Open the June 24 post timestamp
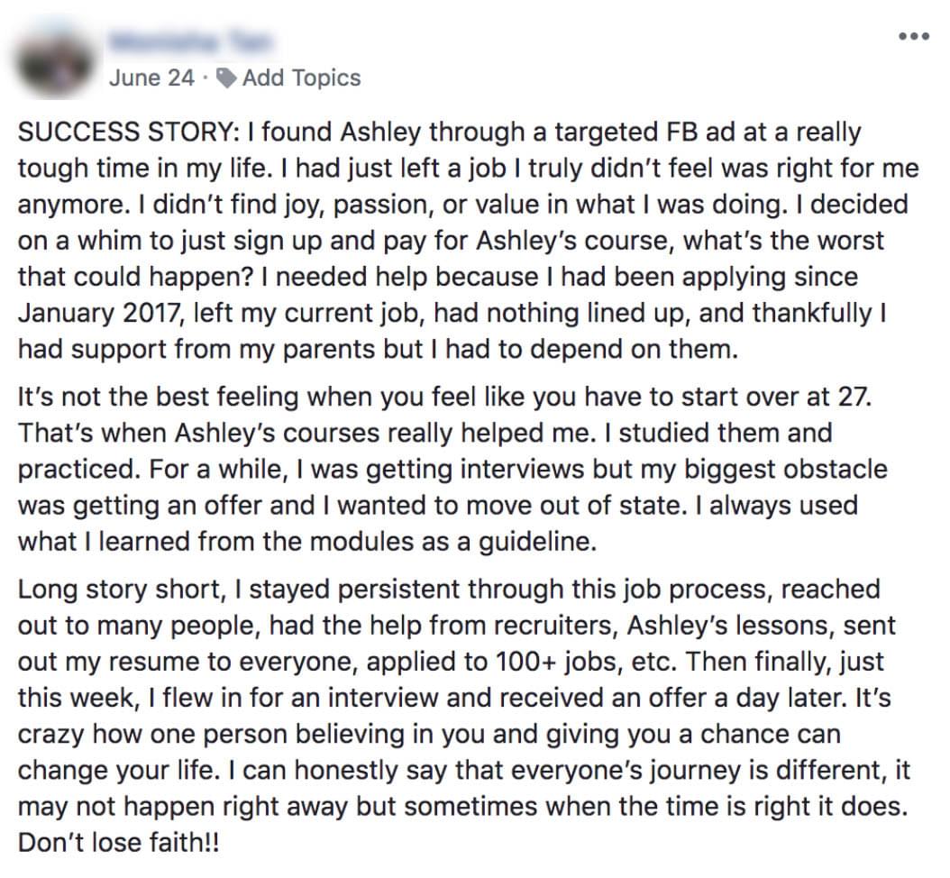Screen dimensions: 950x878 point(151,78)
